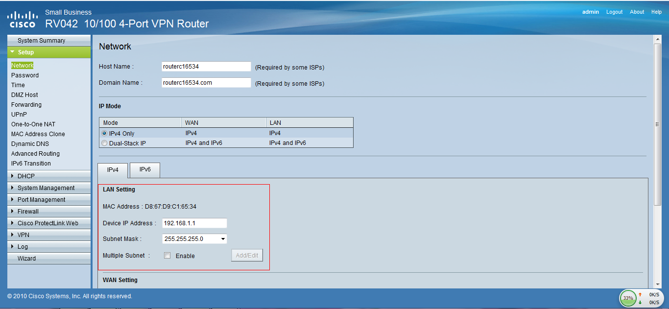This screenshot has width=669, height=309.
Task: Open the DMZ Host settings
Action: pyautogui.click(x=24, y=95)
